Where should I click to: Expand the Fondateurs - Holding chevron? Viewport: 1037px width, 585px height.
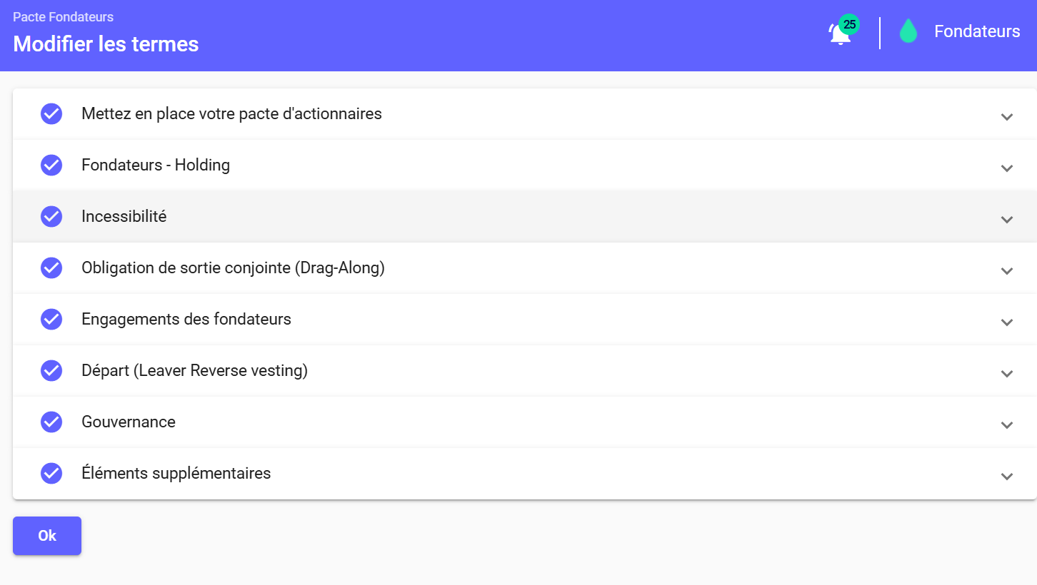1007,168
